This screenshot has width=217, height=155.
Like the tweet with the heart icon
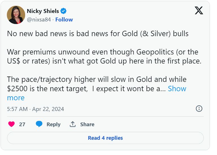11,124
